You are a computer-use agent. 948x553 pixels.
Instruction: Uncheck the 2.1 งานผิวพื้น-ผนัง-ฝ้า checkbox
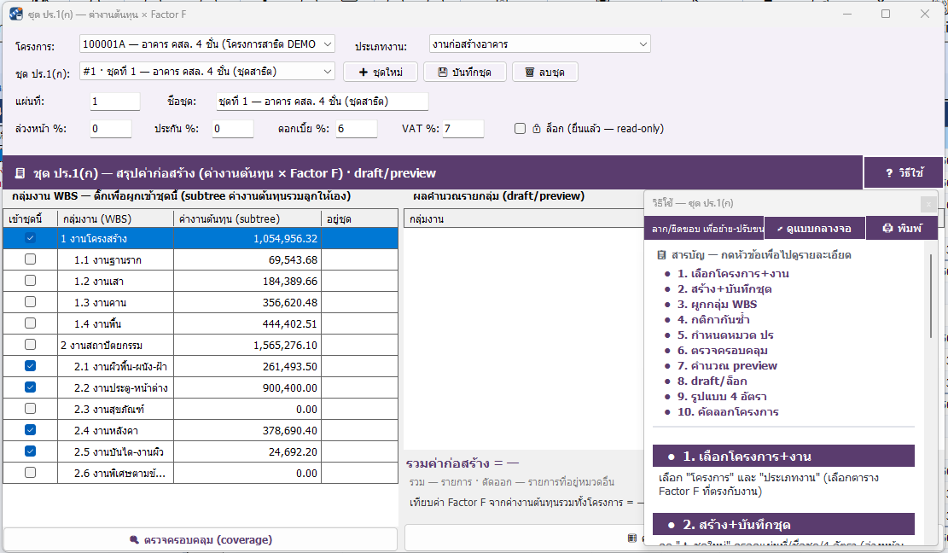click(30, 365)
